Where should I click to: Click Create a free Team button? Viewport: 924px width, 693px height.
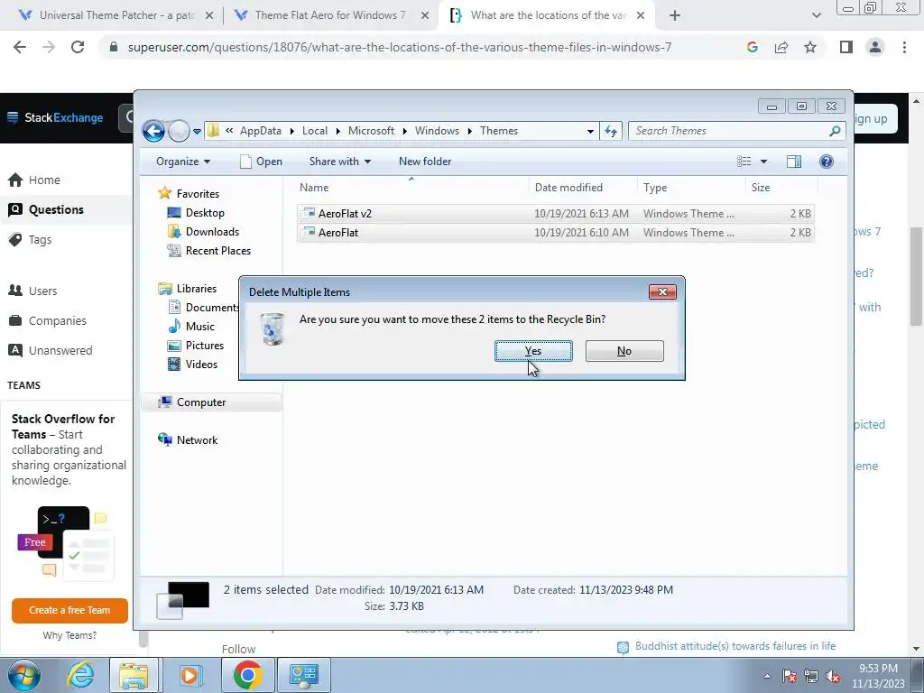point(69,610)
